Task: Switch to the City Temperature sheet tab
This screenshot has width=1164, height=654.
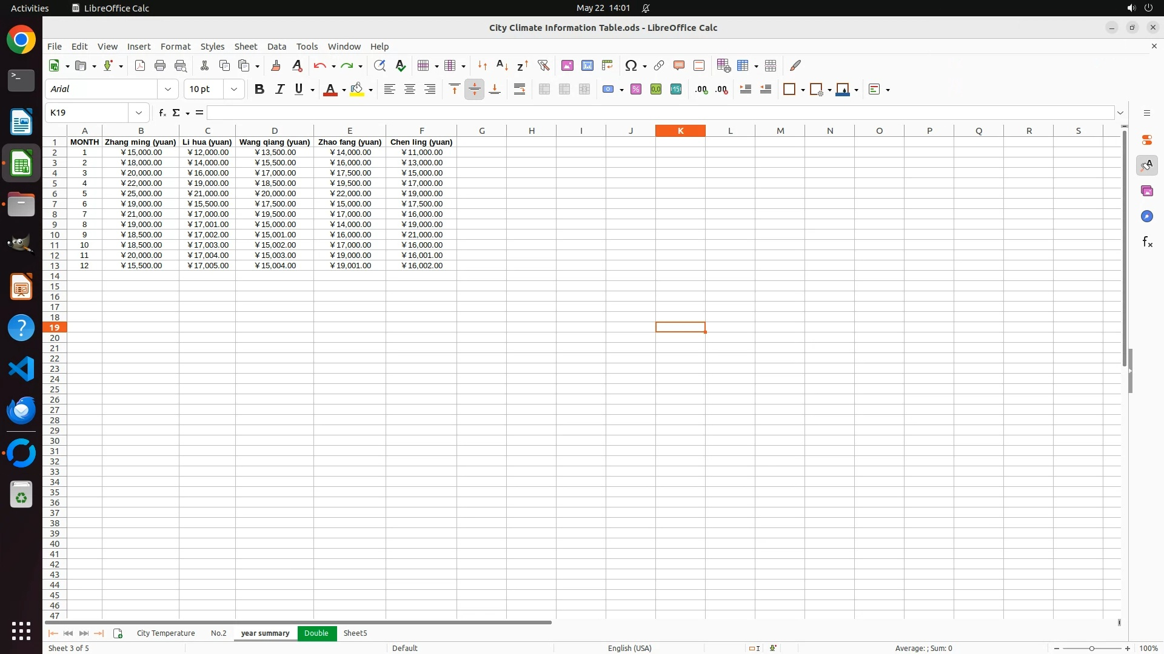Action: 166,633
